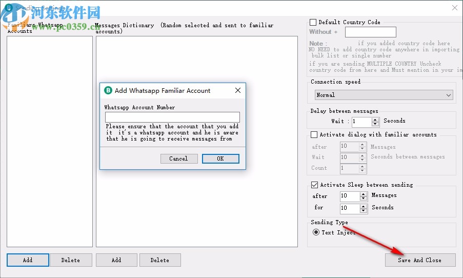The height and width of the screenshot is (278, 463).
Task: Increase sleep after Messages count
Action: (x=364, y=193)
